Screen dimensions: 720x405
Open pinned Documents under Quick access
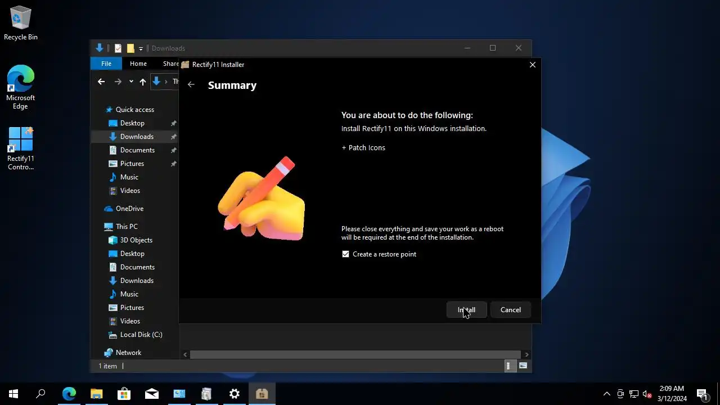[x=137, y=150]
